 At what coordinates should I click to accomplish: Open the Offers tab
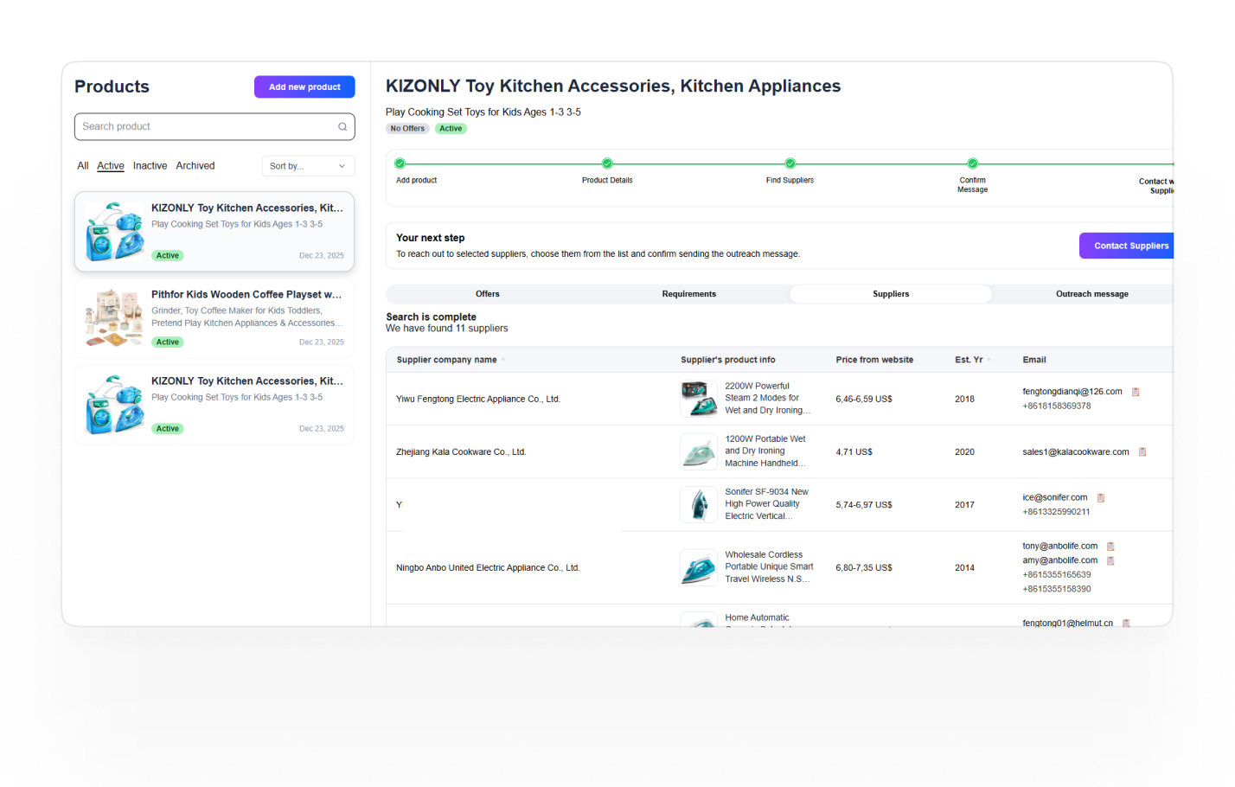488,294
